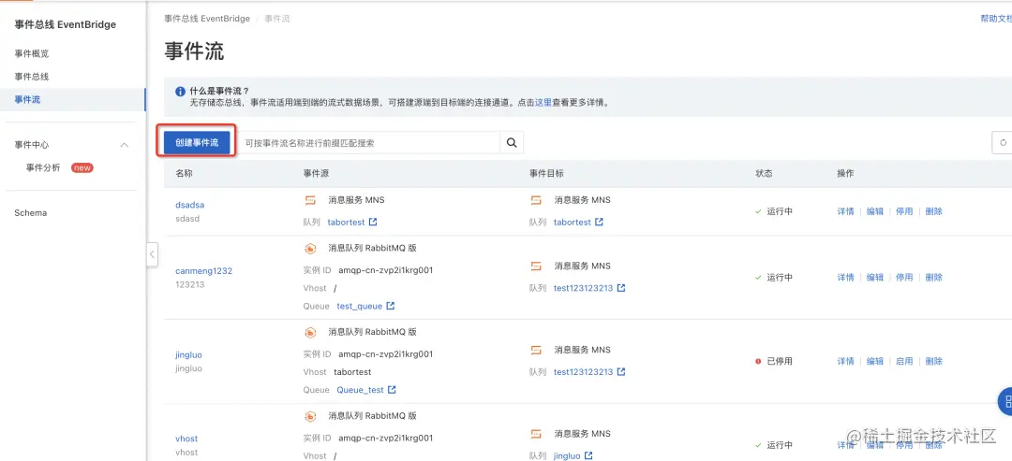Viewport: 1012px width, 461px height.
Task: Click instance ID text in canmeng1232 row
Action: (385, 270)
